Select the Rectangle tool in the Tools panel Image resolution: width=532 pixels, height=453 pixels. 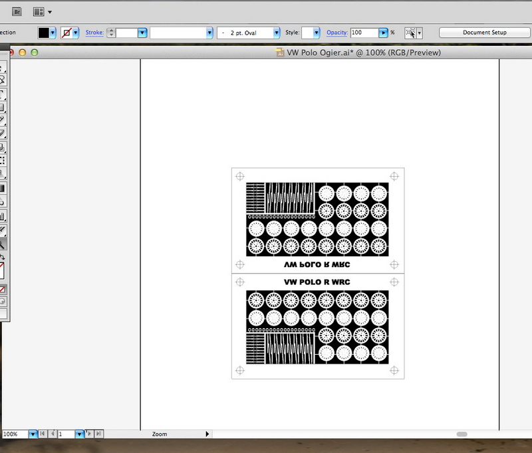click(x=2, y=108)
